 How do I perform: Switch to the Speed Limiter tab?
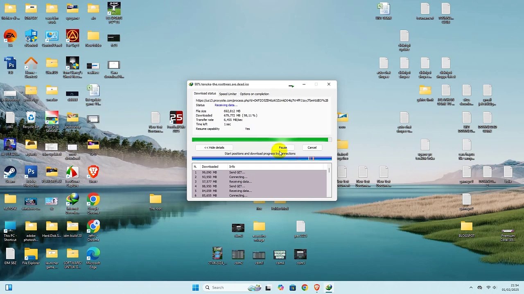(228, 94)
